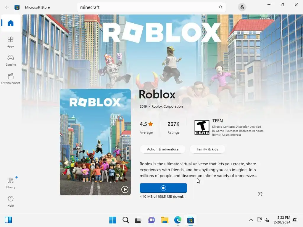Image resolution: width=303 pixels, height=227 pixels.
Task: Switch to the Gaming section
Action: pos(11,60)
